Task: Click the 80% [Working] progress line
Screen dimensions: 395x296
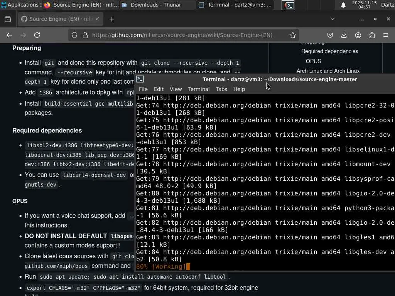Action: pos(161,267)
